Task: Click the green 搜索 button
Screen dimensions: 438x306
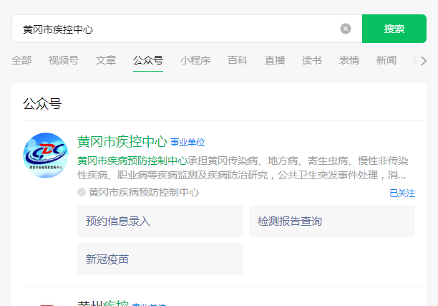Action: [394, 29]
